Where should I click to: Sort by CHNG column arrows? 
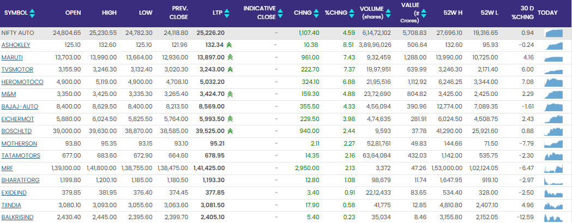[316, 13]
